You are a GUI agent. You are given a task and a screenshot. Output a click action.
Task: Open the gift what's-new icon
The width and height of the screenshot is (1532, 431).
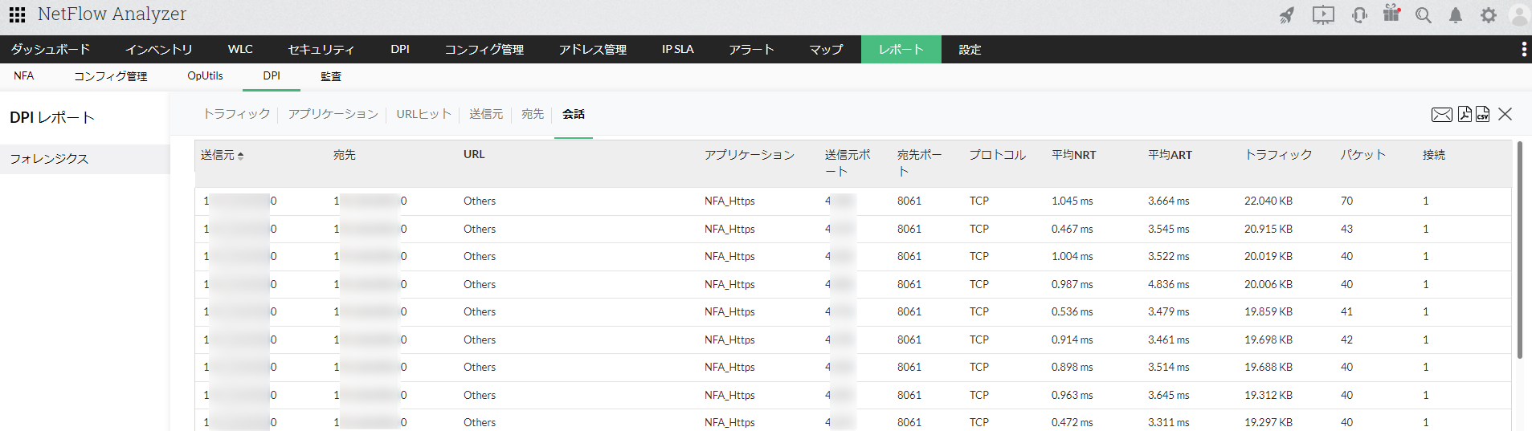[1391, 14]
